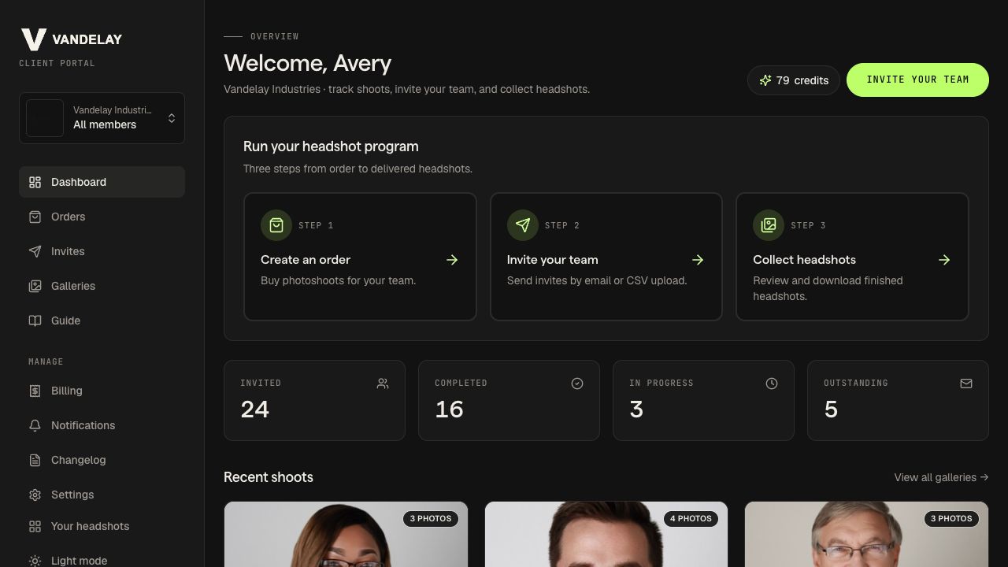Viewport: 1008px width, 567px height.
Task: Click the Outstanding count 5
Action: coord(831,409)
